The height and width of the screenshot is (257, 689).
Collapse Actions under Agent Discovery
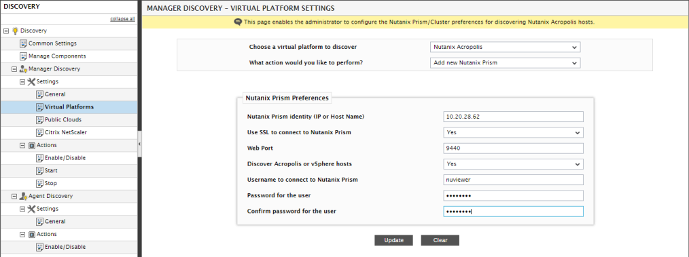pyautogui.click(x=22, y=234)
